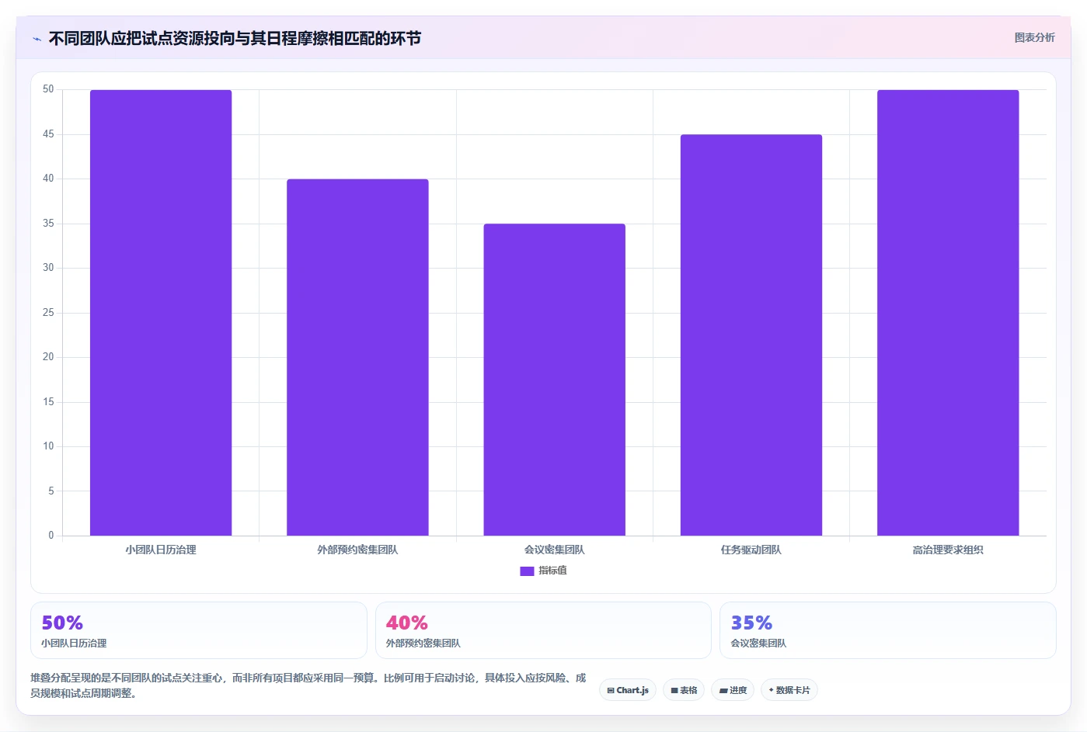Click the icon inside the 进度 chip
Image resolution: width=1087 pixels, height=732 pixels.
click(x=723, y=690)
